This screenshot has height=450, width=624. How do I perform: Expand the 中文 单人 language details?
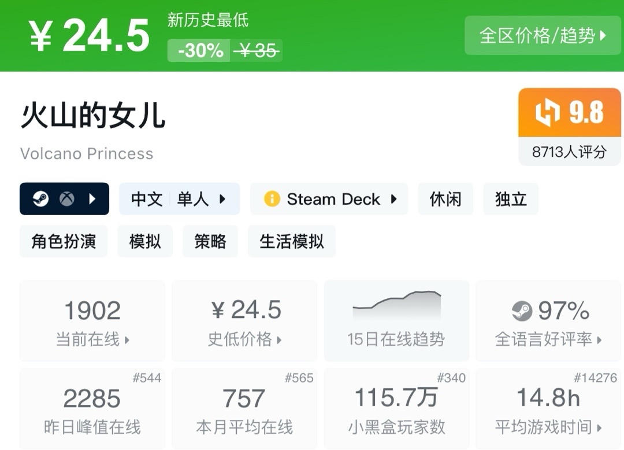[179, 199]
